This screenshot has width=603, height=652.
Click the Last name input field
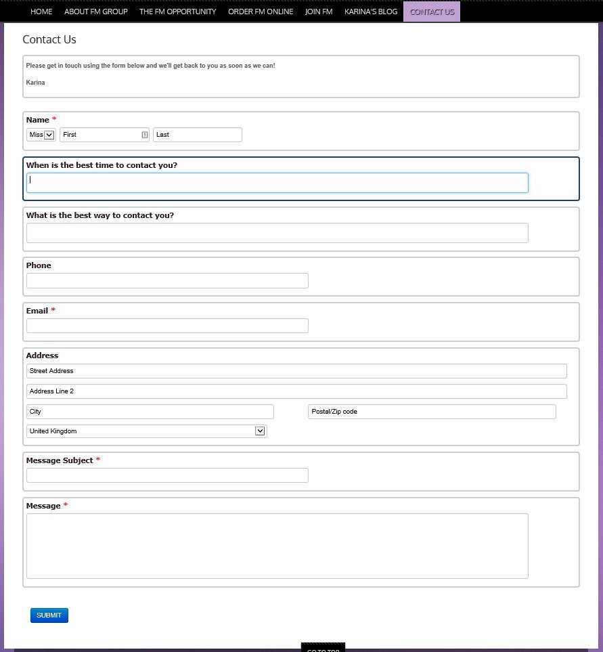tap(197, 135)
